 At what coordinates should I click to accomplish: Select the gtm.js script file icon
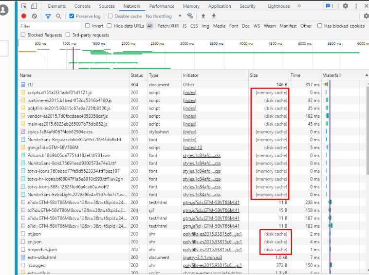coord(23,147)
